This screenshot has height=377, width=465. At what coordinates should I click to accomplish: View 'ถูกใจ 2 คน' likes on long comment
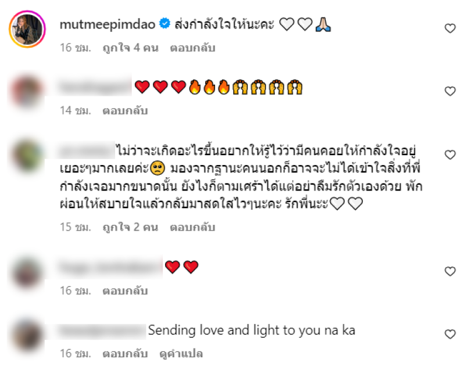(x=130, y=227)
